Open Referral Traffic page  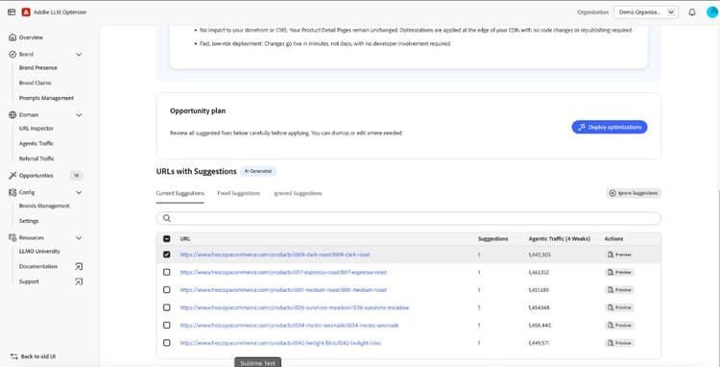click(36, 159)
